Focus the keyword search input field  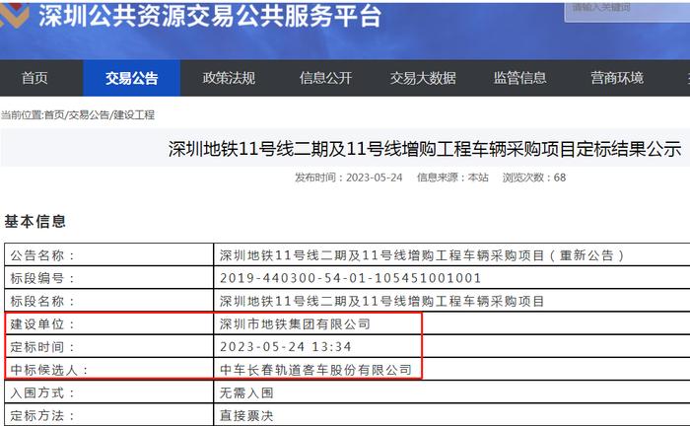coord(627,10)
